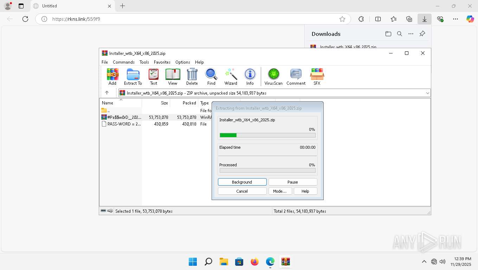
Task: Open the View toolbar icon
Action: [173, 77]
